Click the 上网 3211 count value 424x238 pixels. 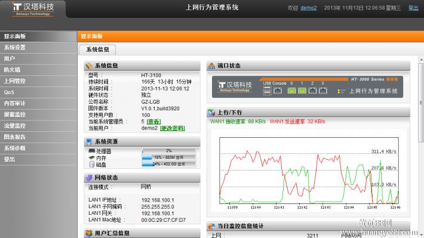click(312, 236)
